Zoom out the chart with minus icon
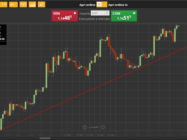Image resolution: width=187 pixels, height=140 pixels. (x=85, y=127)
